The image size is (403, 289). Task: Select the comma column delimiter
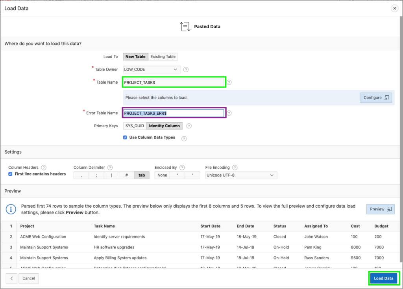[81, 175]
